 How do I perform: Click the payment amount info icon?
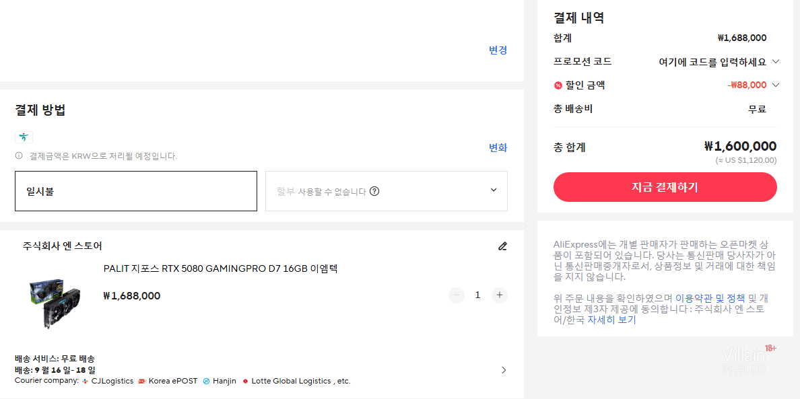coord(19,156)
